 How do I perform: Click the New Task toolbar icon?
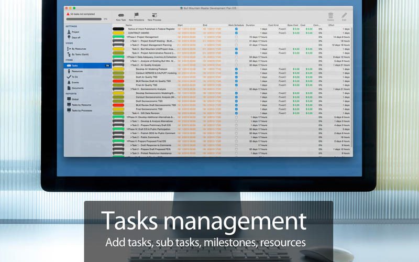121,16
